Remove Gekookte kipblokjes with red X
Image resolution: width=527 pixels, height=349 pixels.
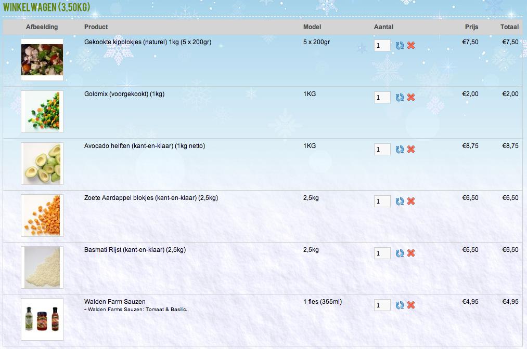click(x=411, y=46)
